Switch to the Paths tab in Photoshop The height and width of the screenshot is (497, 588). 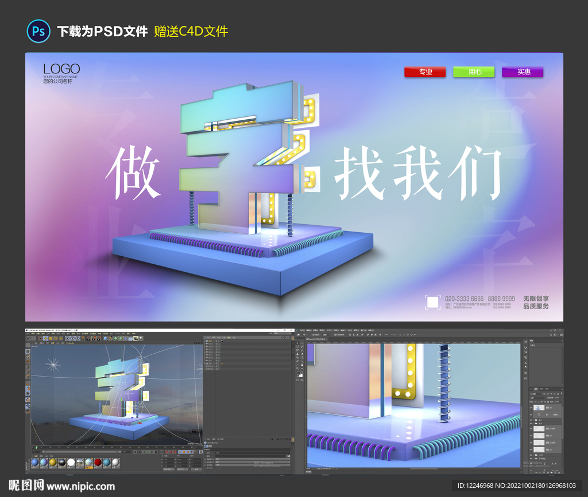[x=547, y=389]
